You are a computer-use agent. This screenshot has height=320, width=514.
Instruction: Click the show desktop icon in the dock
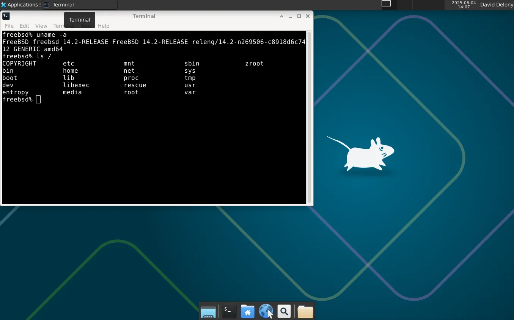click(208, 311)
